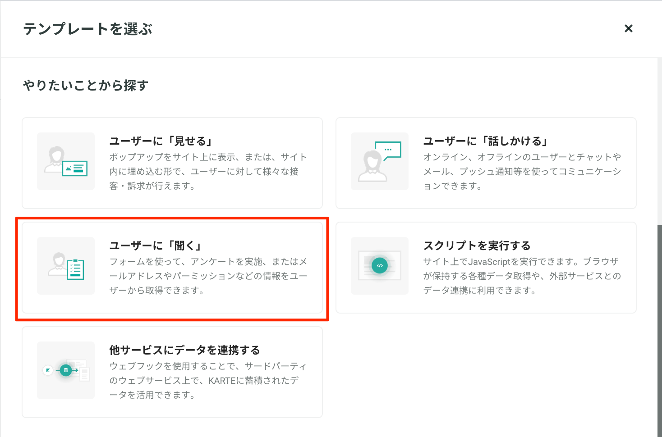Click the スクリプトを実行する code icon
Image resolution: width=662 pixels, height=437 pixels.
point(380,266)
